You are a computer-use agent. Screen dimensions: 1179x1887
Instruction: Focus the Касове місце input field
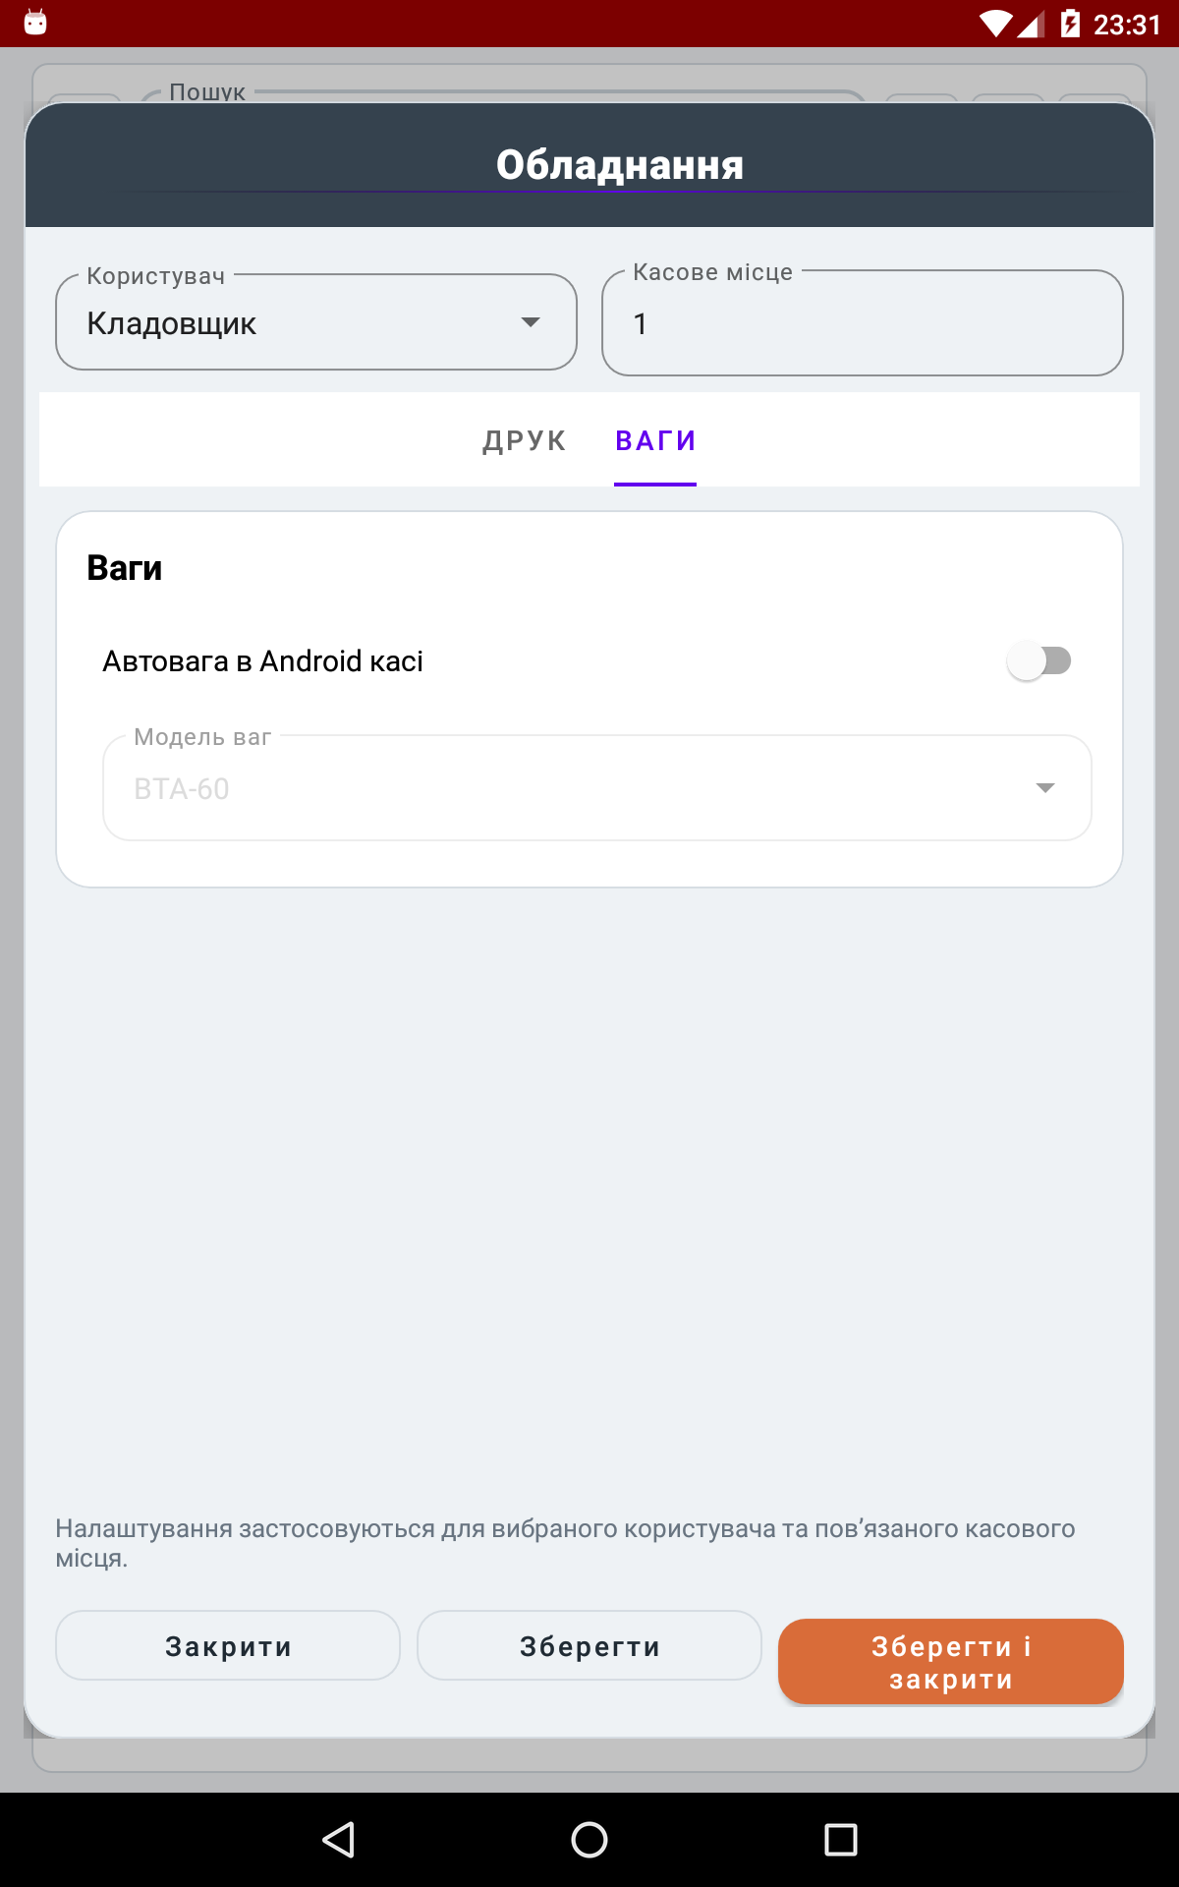pyautogui.click(x=863, y=323)
